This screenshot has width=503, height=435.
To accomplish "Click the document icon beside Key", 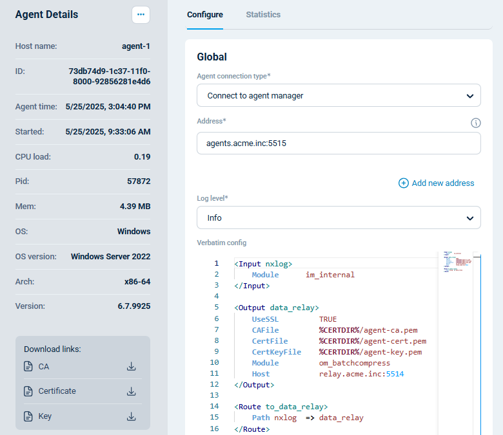I will pos(28,416).
